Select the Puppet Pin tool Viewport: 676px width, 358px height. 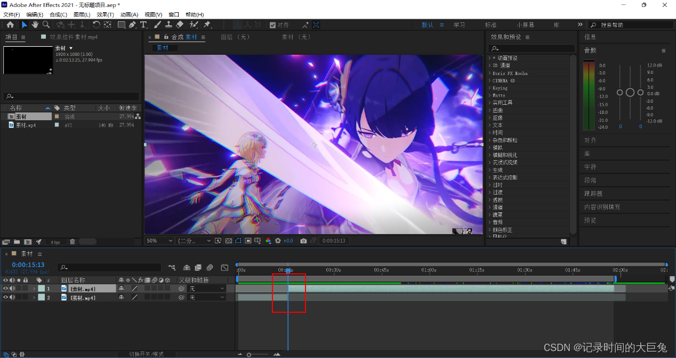point(207,24)
